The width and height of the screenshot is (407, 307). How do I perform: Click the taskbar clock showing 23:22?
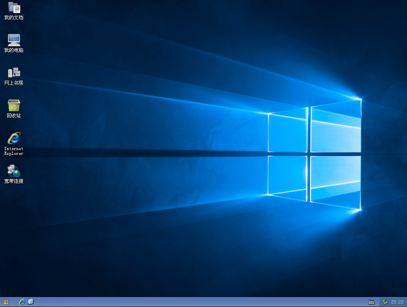pyautogui.click(x=397, y=302)
